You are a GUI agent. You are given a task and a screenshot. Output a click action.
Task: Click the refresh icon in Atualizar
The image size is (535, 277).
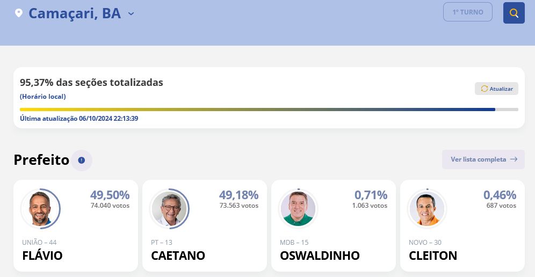tap(484, 89)
